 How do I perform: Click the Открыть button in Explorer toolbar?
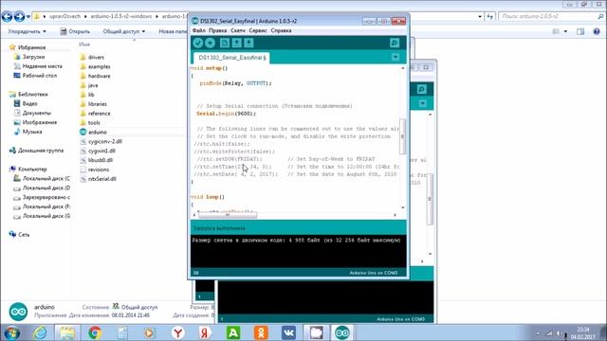point(75,31)
